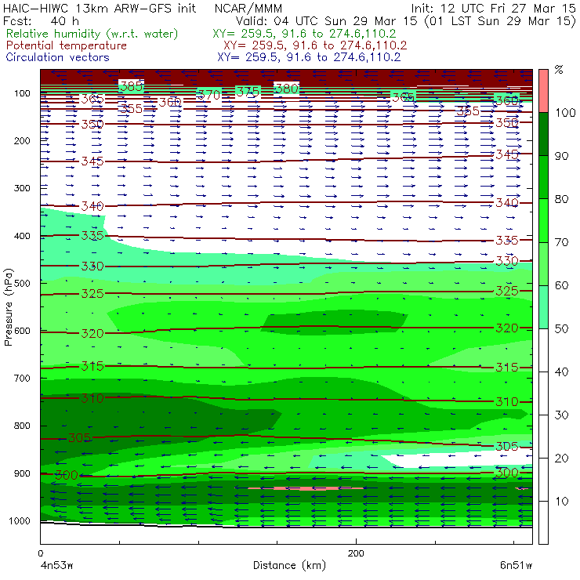
Task: Click the % unit label above colorbar
Action: [x=559, y=70]
